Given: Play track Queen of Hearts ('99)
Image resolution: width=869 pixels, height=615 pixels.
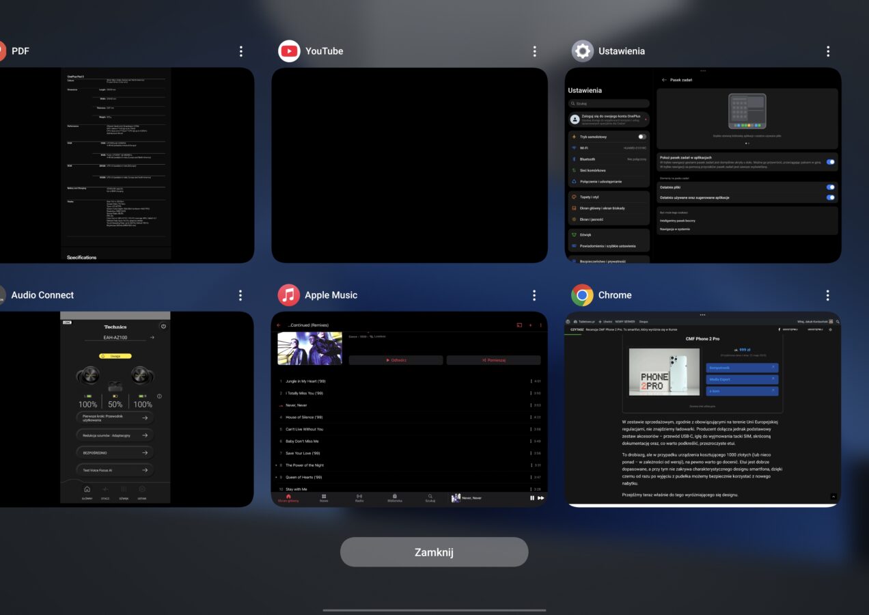Looking at the screenshot, I should [x=409, y=477].
